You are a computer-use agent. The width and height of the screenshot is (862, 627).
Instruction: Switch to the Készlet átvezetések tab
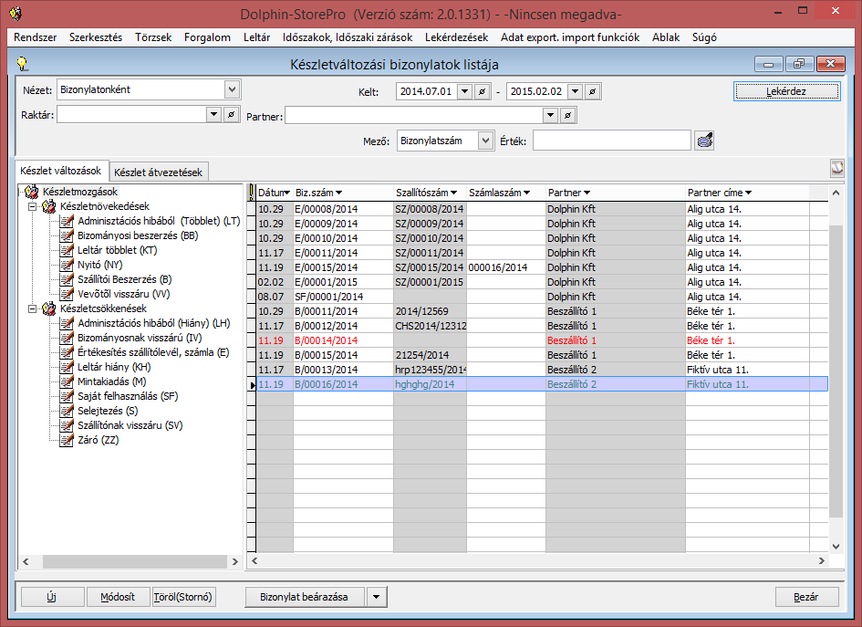(159, 172)
